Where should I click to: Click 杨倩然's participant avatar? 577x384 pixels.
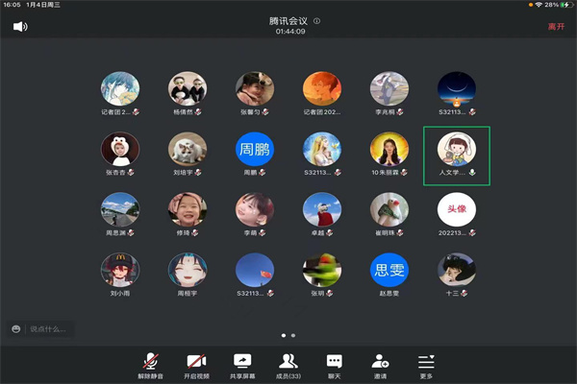click(188, 90)
